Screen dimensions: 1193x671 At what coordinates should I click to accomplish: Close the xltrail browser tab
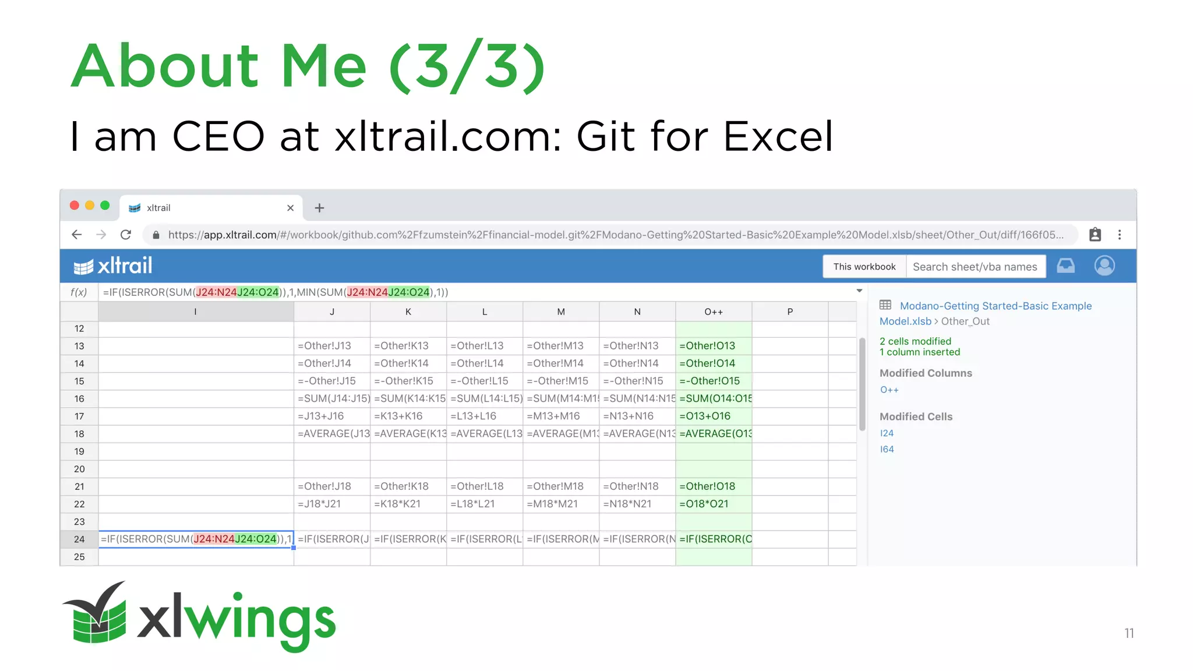pos(290,208)
